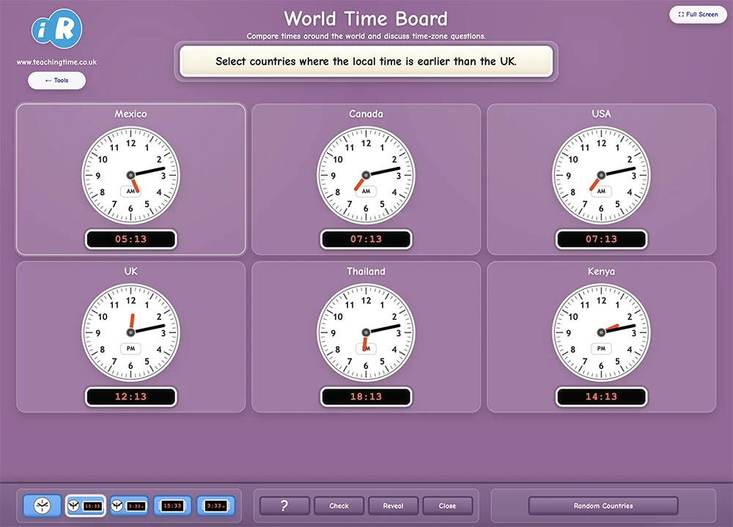Select the Mexico country card
This screenshot has height=527, width=733.
pos(131,179)
